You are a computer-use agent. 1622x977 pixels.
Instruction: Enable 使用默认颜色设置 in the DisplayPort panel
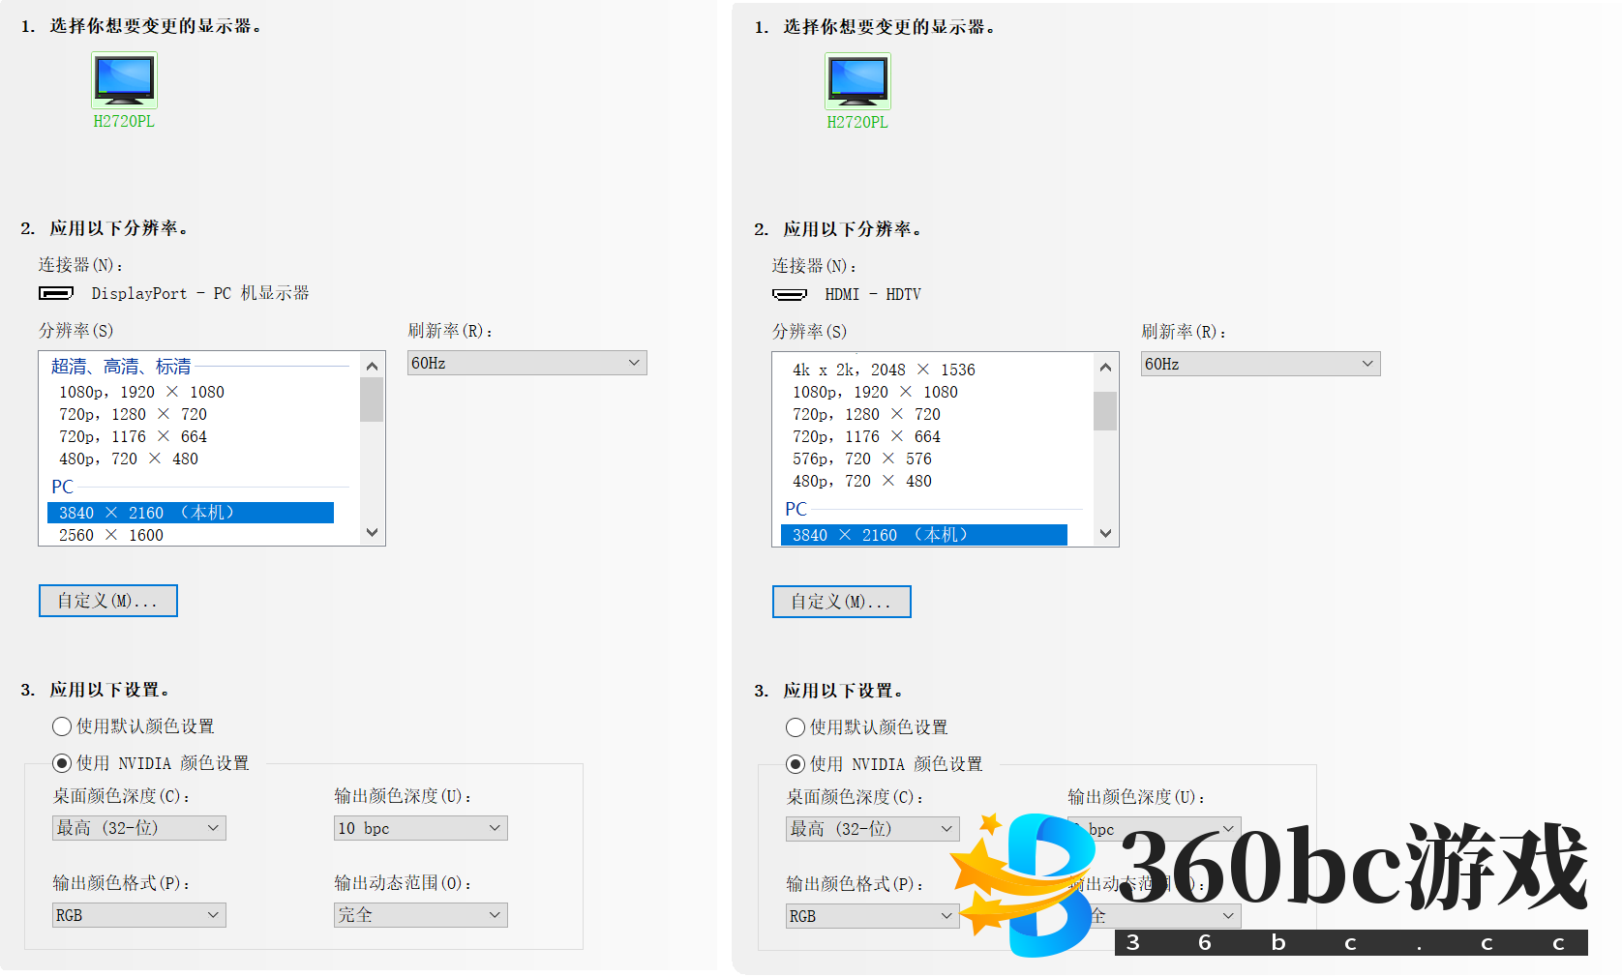(x=63, y=726)
